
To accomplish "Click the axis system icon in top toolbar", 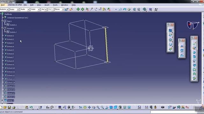I will click(156, 9).
